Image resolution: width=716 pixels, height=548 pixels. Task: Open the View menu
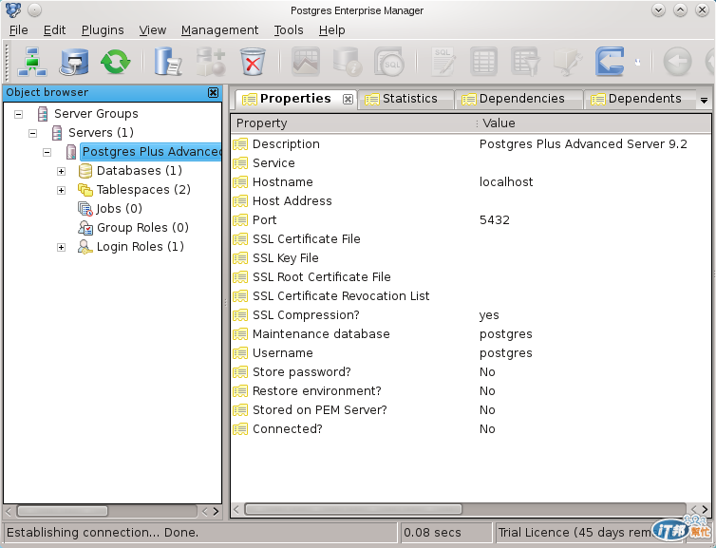153,30
